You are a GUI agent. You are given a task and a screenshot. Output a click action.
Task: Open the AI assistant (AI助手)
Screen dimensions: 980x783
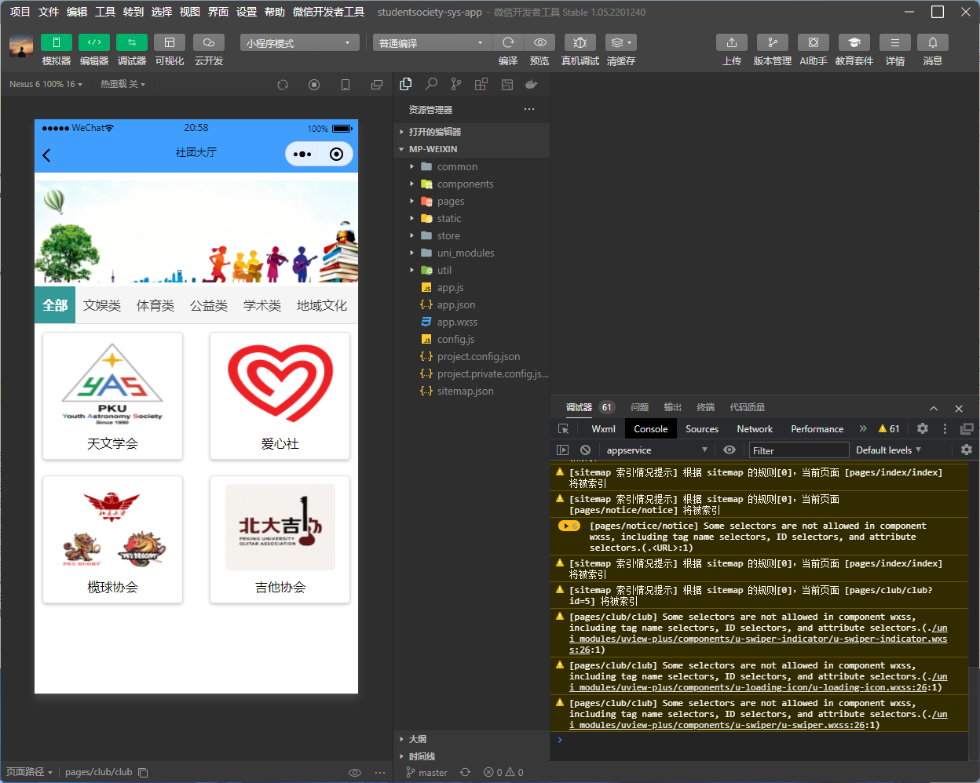click(x=814, y=42)
